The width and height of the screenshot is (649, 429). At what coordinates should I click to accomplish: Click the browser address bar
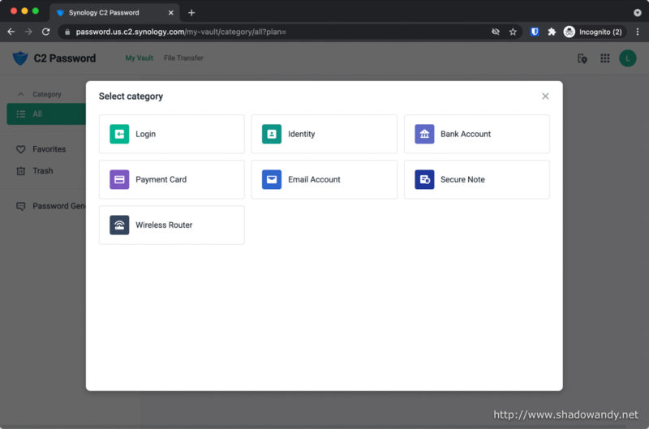(276, 32)
